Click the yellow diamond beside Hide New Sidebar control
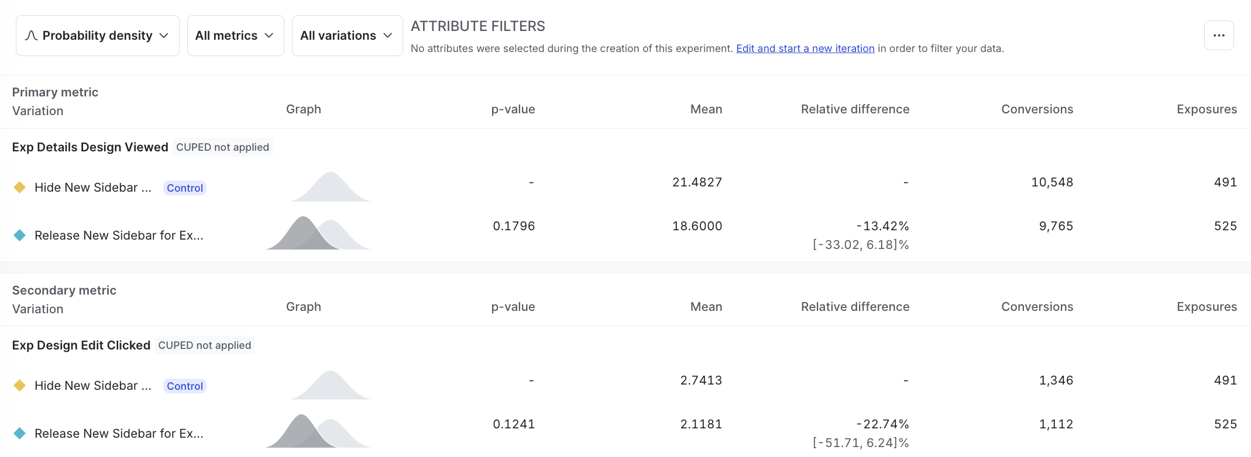The height and width of the screenshot is (457, 1251). pyautogui.click(x=19, y=188)
